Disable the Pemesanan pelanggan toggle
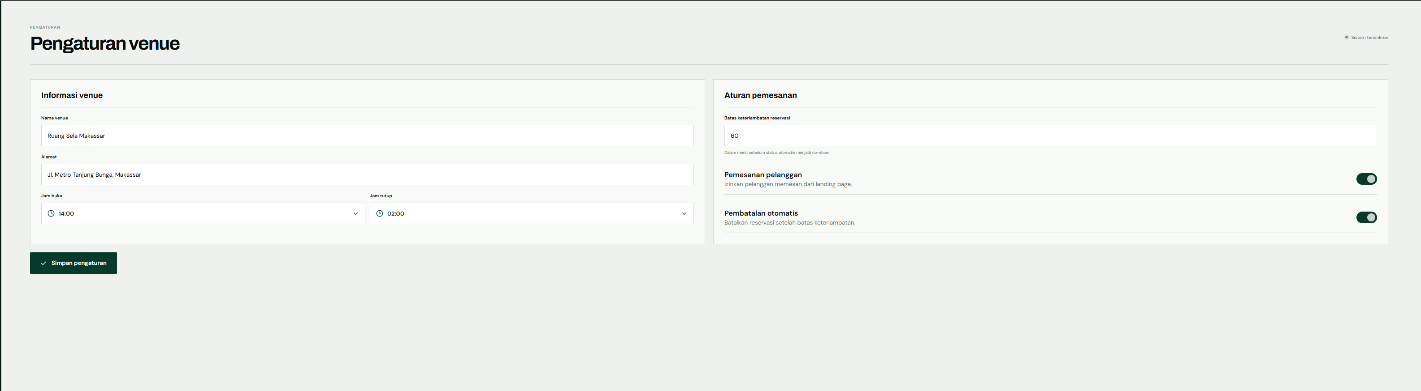The width and height of the screenshot is (1421, 391). (1366, 179)
